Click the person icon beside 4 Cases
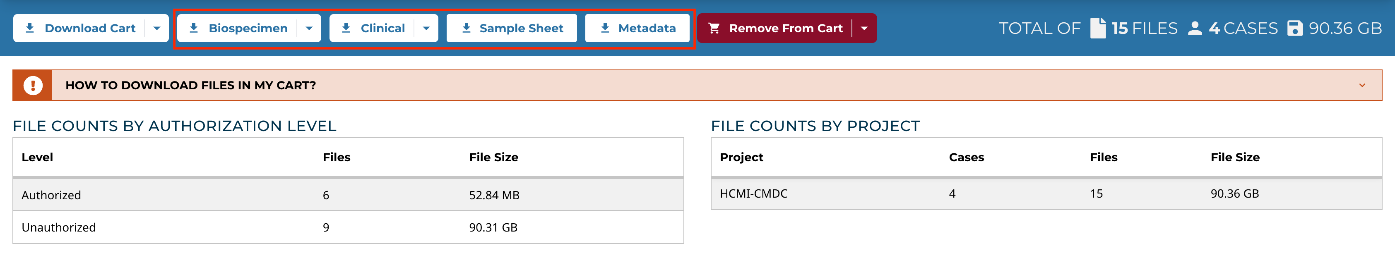 [1195, 28]
